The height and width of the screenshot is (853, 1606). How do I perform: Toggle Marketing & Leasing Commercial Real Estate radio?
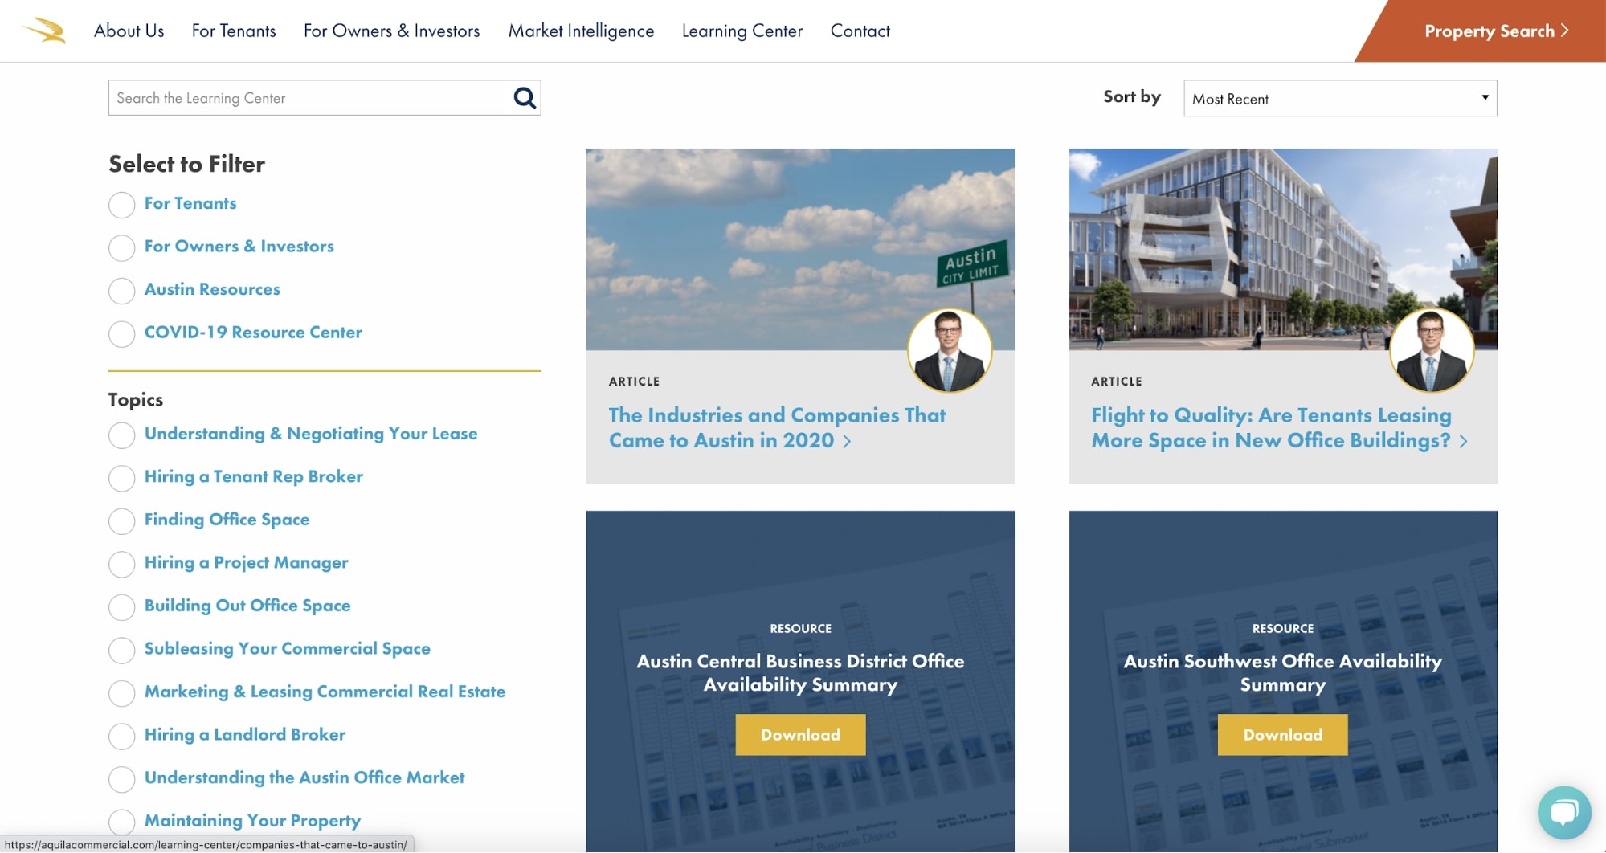click(x=121, y=693)
